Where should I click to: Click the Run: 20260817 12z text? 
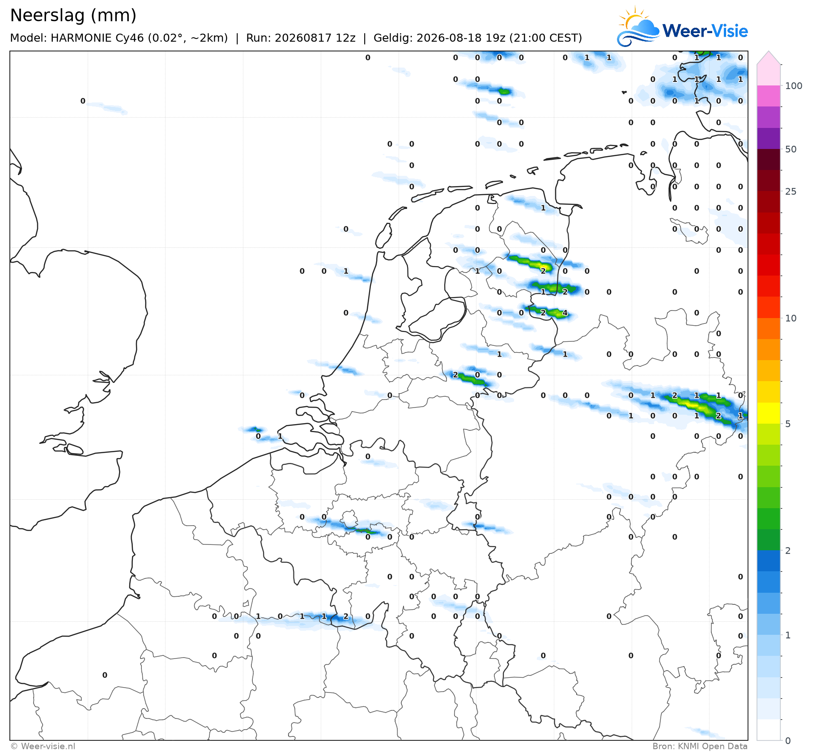coord(301,38)
